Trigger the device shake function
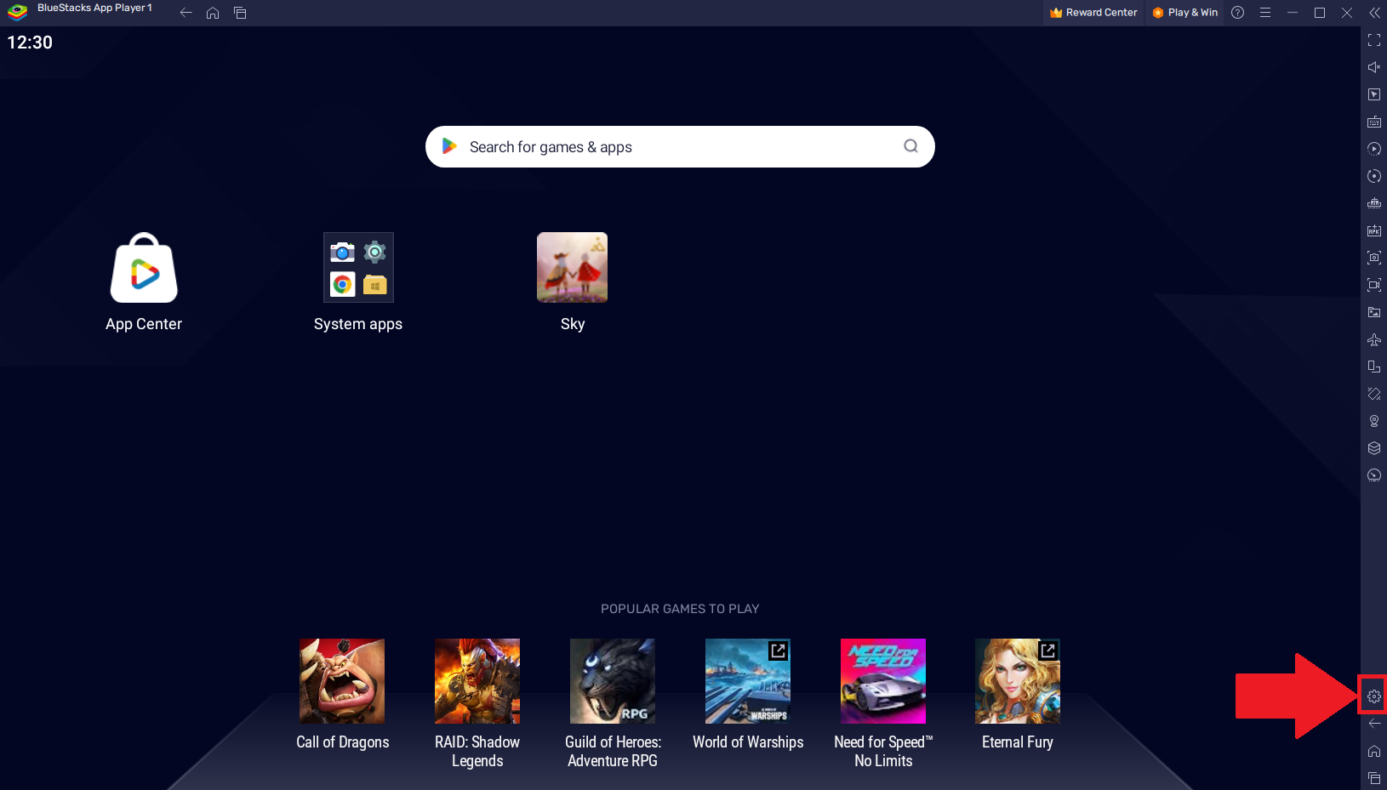 pos(1374,394)
